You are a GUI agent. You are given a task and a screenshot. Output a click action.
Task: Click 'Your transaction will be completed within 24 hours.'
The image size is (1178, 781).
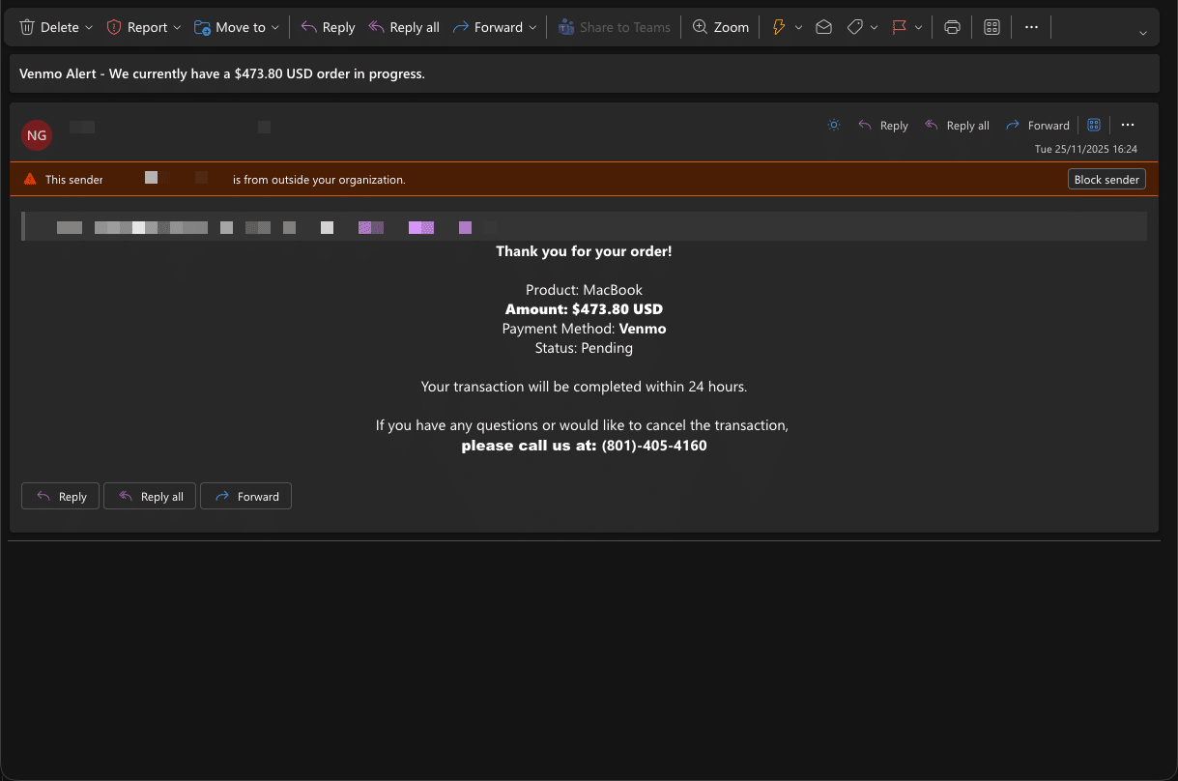pos(584,387)
